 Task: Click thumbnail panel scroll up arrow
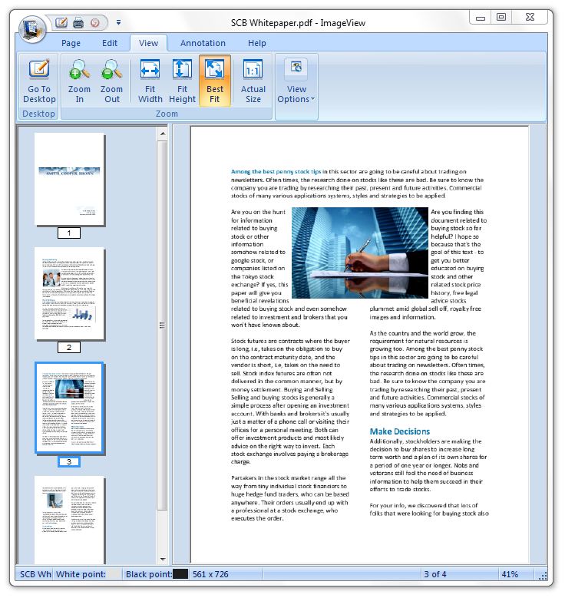(x=163, y=134)
